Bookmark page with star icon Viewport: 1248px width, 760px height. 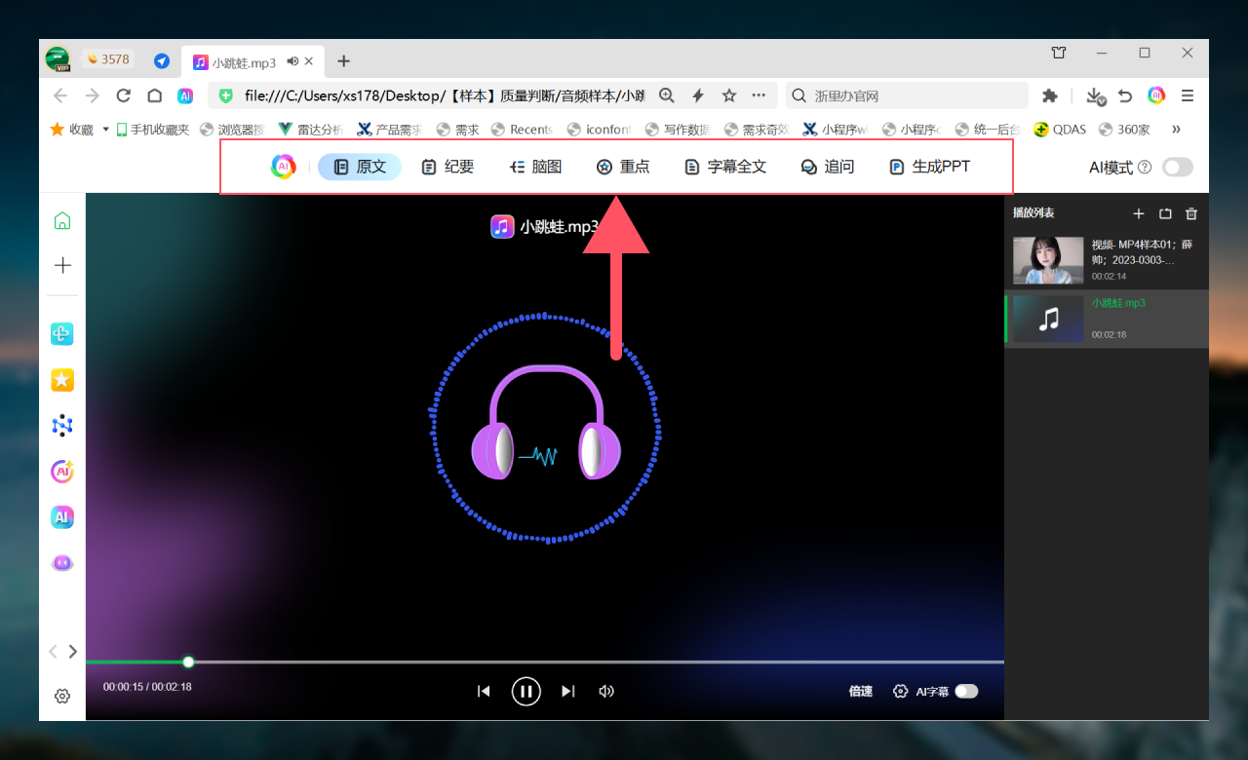pos(728,95)
